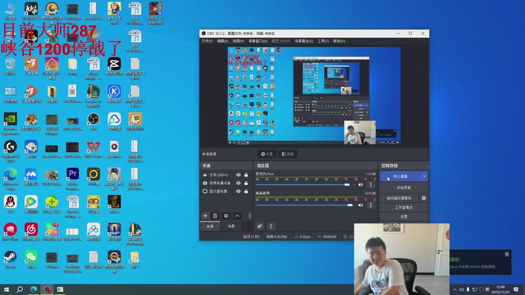Screen dimensions: 525x295
Task: Open League of Legends desktop icon
Action: coord(93,96)
